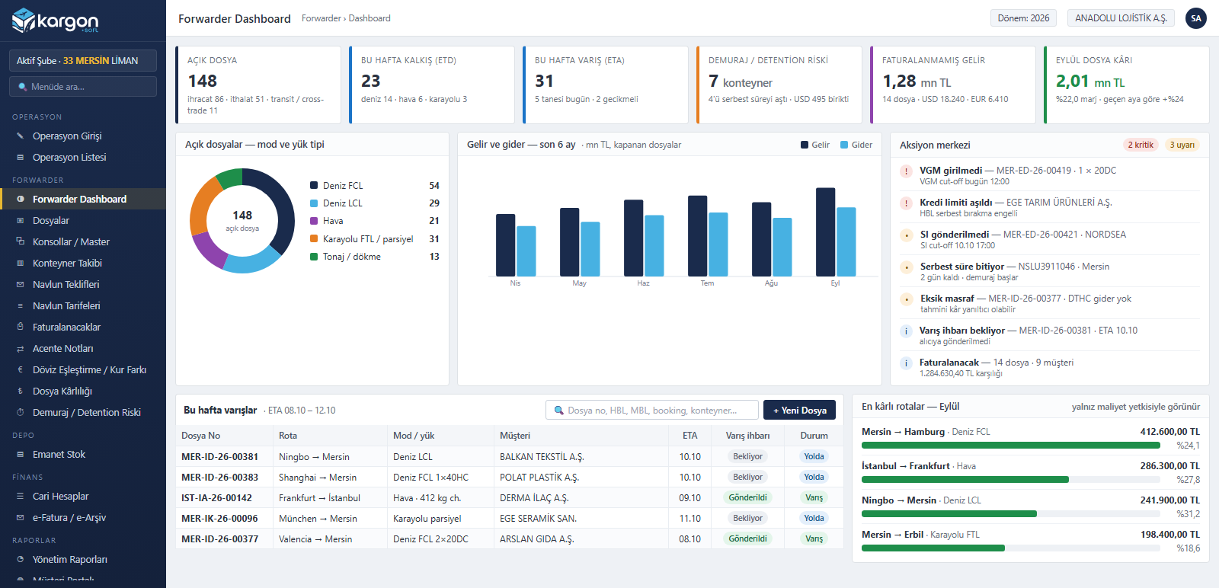The width and height of the screenshot is (1219, 588).
Task: Click the Navlun Tarifeleri sidebar icon
Action: [21, 306]
